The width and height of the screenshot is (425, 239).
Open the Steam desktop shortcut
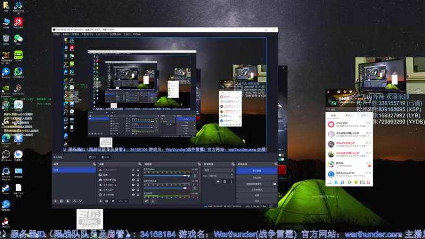click(6, 189)
